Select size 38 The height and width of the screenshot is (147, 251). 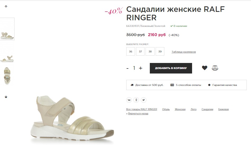coord(150,51)
